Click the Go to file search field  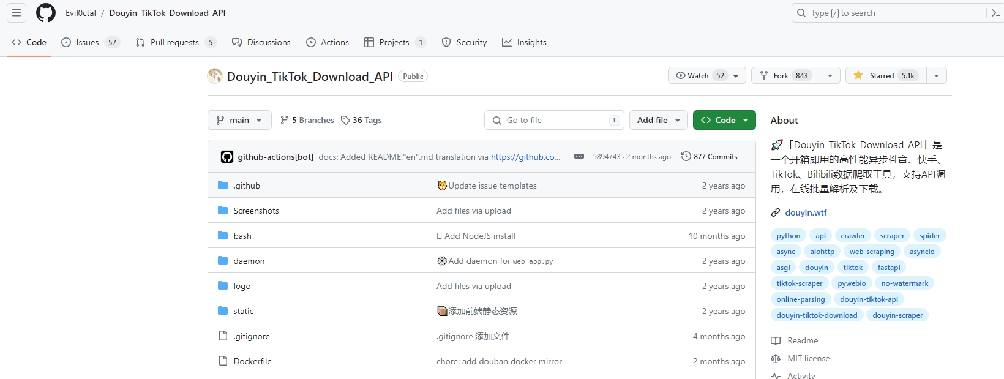(x=554, y=121)
